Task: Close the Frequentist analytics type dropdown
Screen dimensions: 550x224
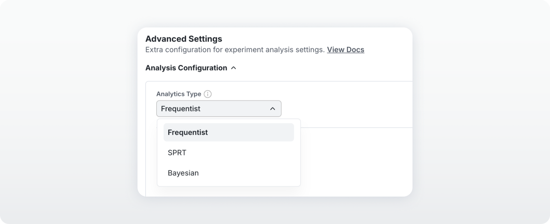Action: (x=219, y=109)
